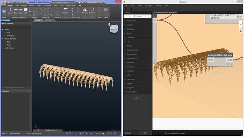Image resolution: width=244 pixels, height=137 pixels.
Task: Click the Dynamo redo toolbar icon
Action: [147, 9]
